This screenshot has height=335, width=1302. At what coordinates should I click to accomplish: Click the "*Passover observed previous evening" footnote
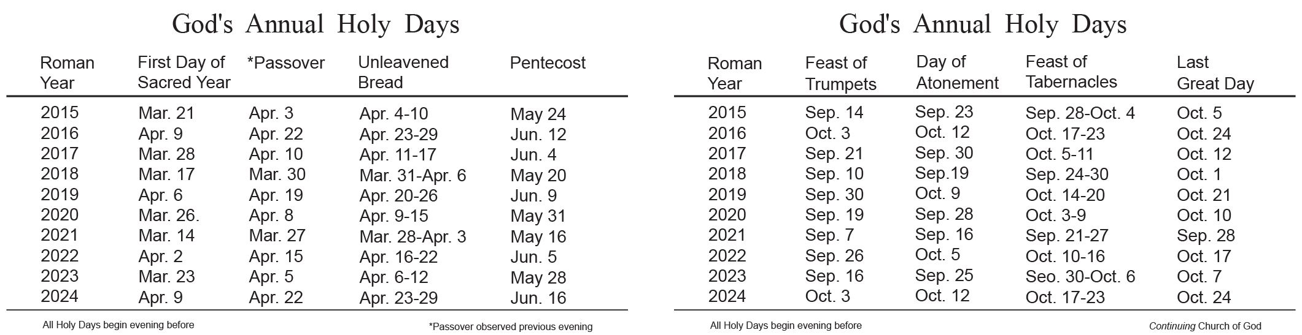[x=510, y=327]
